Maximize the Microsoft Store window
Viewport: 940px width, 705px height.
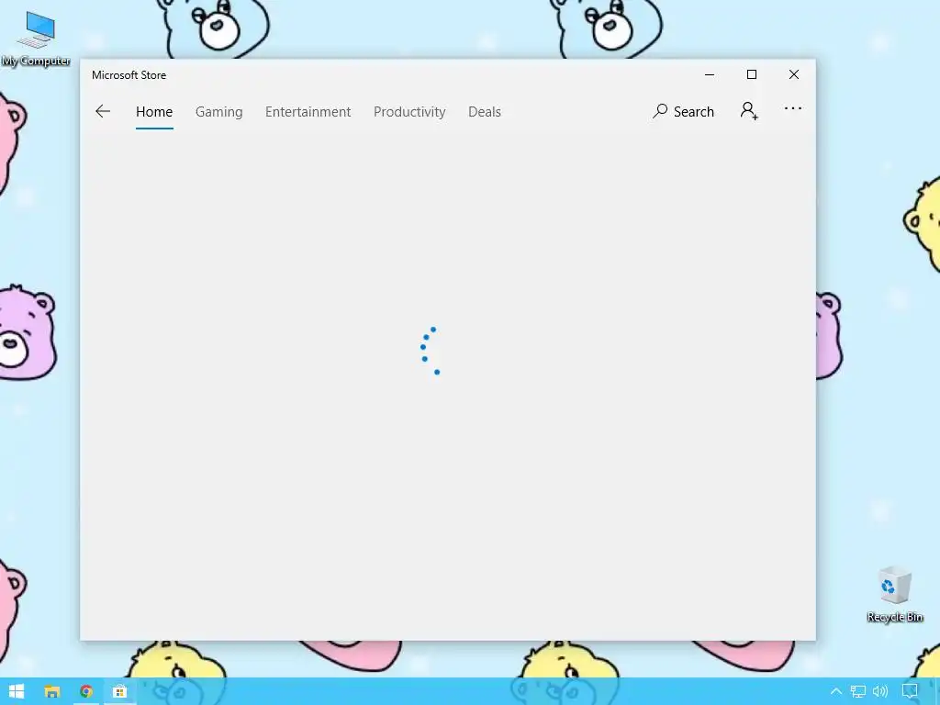click(x=751, y=74)
